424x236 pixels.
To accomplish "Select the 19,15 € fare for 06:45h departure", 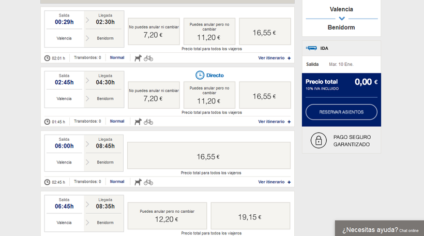I will pos(250,216).
